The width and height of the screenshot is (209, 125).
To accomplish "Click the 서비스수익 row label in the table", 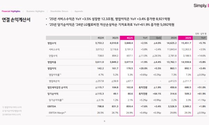I will coord(54,49).
